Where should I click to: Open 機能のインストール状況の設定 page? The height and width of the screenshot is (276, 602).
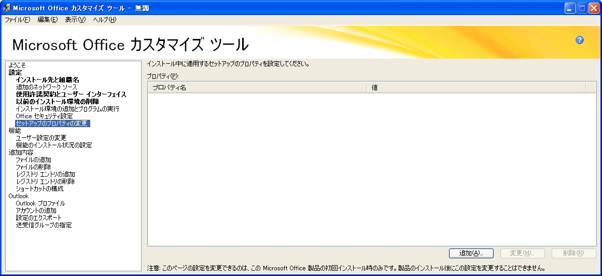(53, 145)
